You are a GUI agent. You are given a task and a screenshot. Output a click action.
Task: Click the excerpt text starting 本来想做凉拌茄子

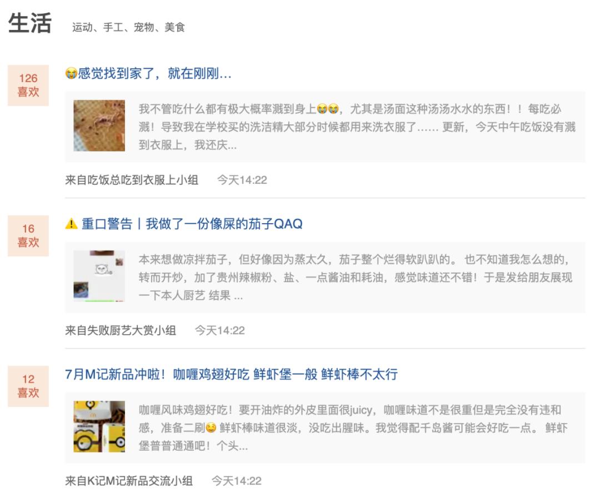[x=356, y=277]
